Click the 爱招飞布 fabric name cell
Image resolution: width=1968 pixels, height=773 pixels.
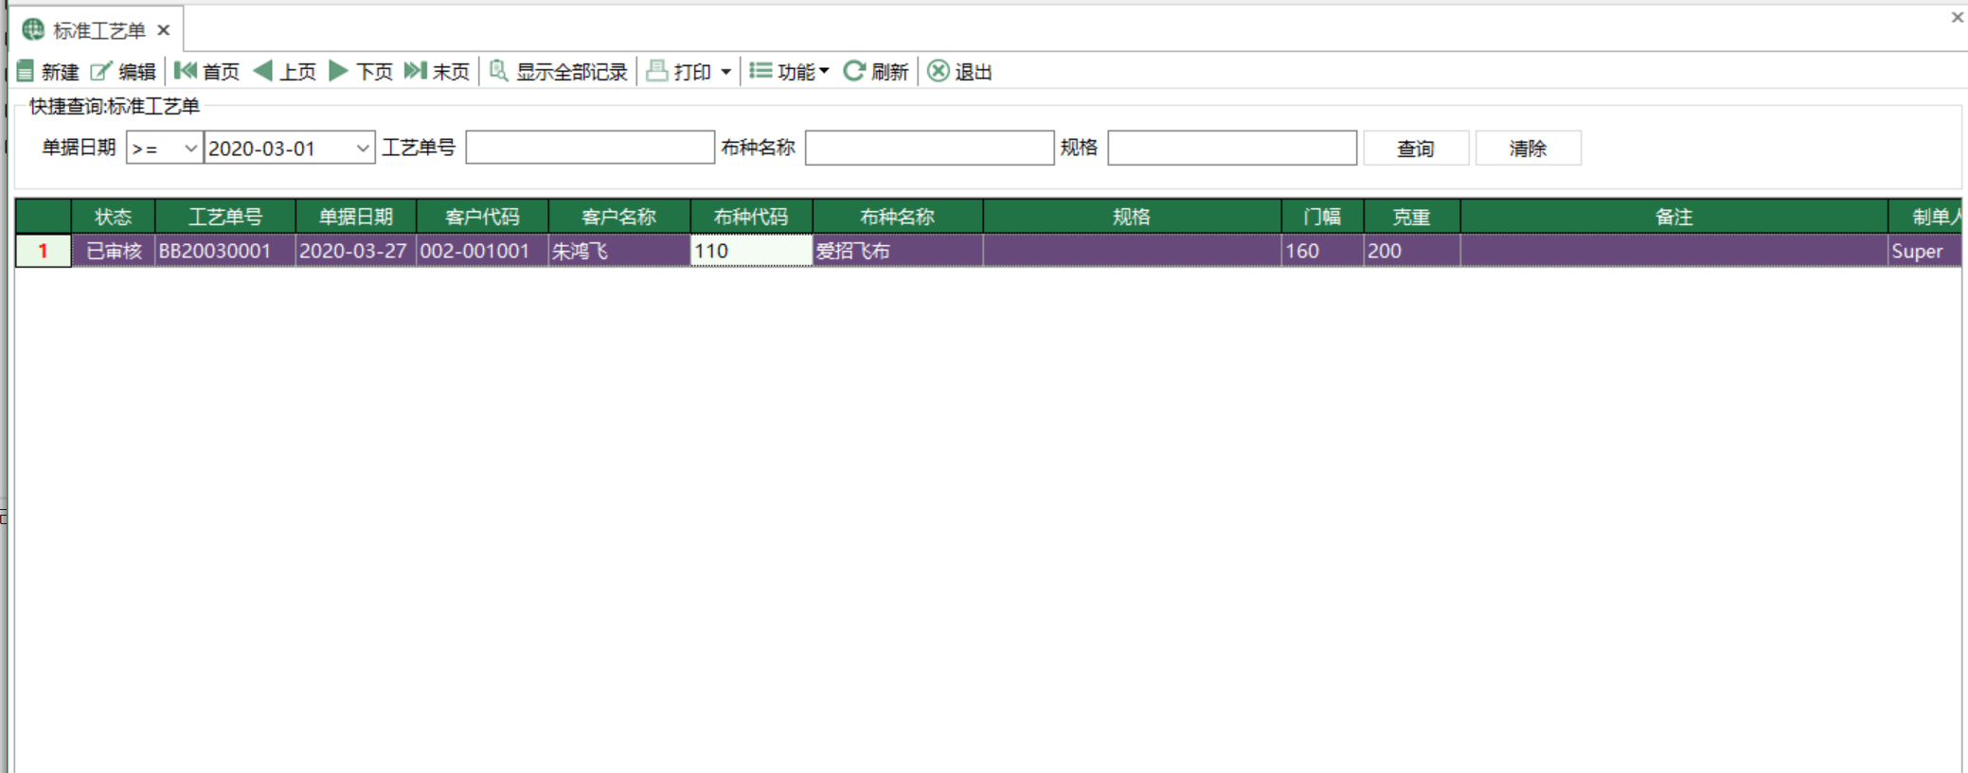click(898, 251)
